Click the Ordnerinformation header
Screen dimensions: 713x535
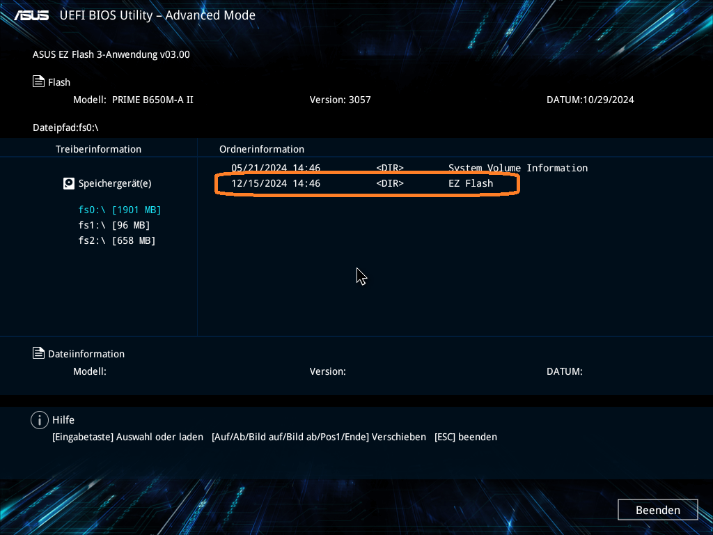262,149
